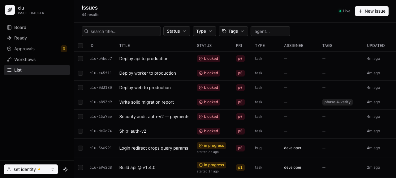Viewport: 396px width, 178px height.
Task: Open issue Deploy api to production
Action: pyautogui.click(x=144, y=59)
